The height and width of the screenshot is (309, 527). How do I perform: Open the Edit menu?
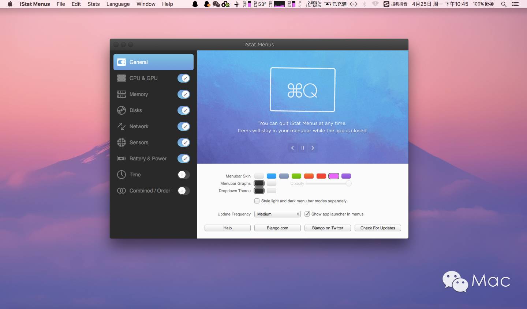76,4
